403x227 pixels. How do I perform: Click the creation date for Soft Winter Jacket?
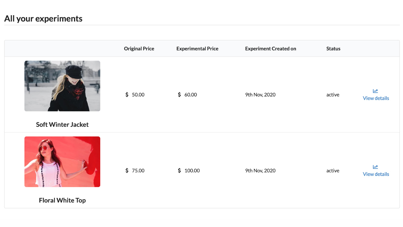(x=260, y=95)
